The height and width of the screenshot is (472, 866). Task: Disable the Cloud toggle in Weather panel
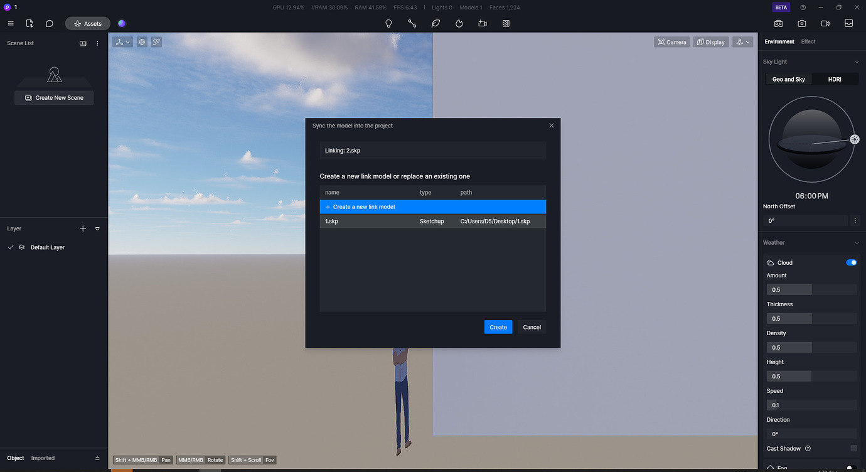tap(851, 262)
